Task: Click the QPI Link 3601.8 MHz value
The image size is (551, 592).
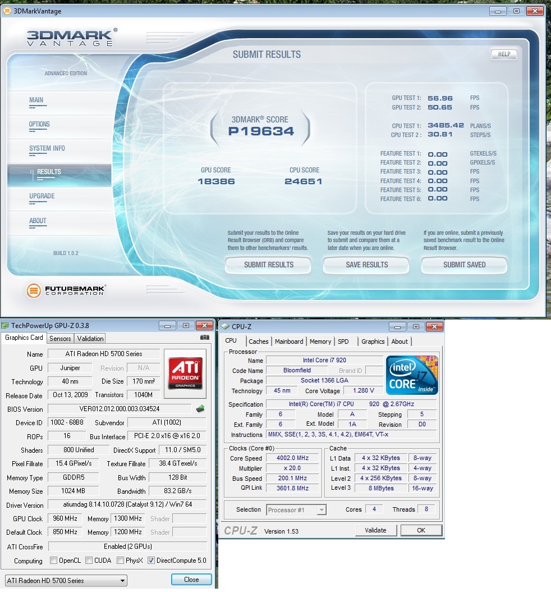Action: (293, 488)
